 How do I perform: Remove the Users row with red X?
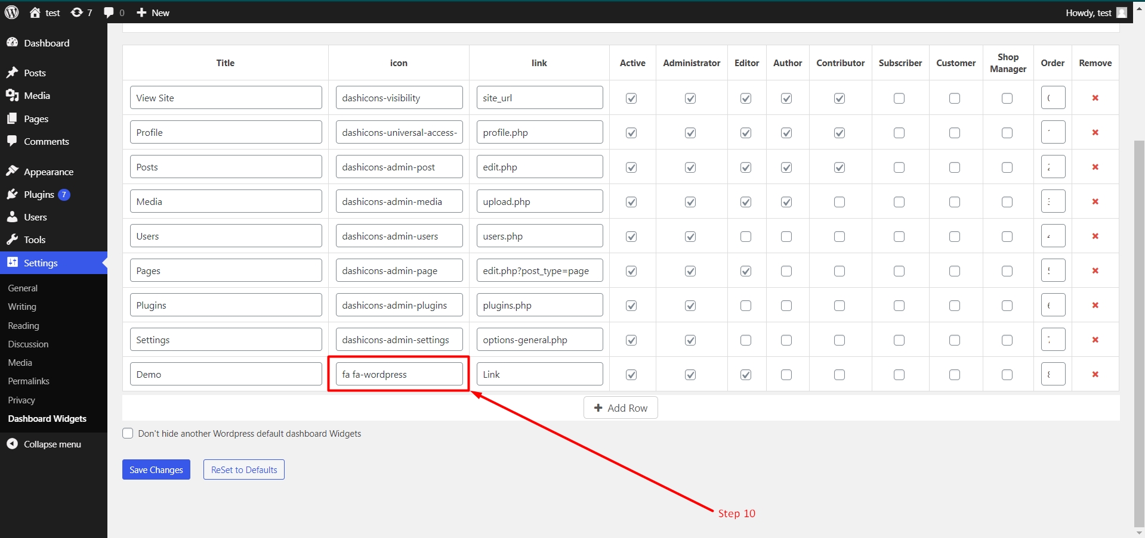(x=1095, y=236)
